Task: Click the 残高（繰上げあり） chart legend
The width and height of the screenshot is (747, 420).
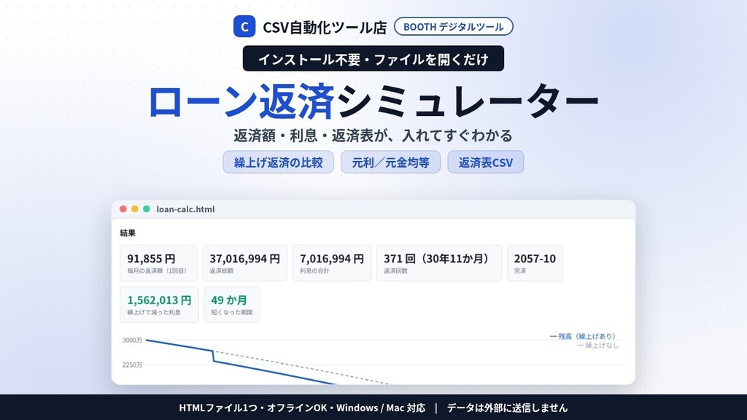Action: point(583,336)
